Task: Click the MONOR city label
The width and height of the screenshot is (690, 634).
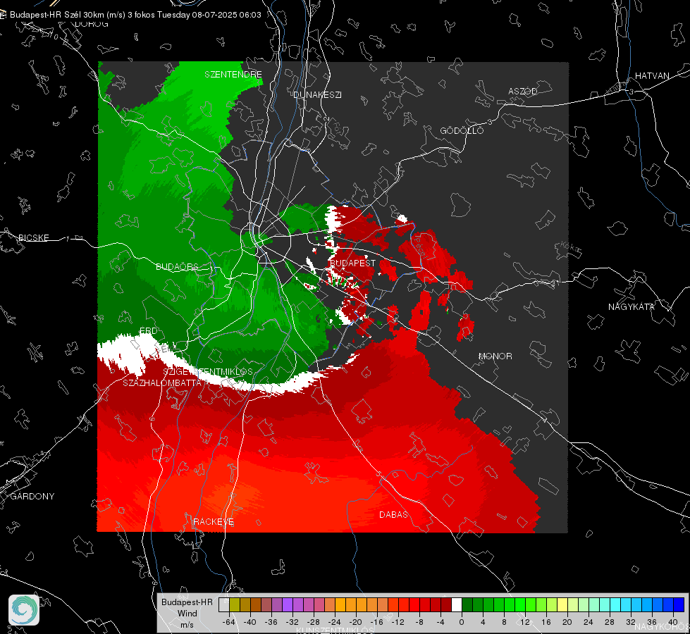Action: click(495, 356)
